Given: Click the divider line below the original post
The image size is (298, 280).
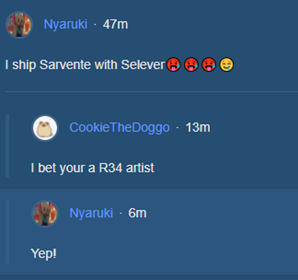Looking at the screenshot, I should pyautogui.click(x=152, y=92).
